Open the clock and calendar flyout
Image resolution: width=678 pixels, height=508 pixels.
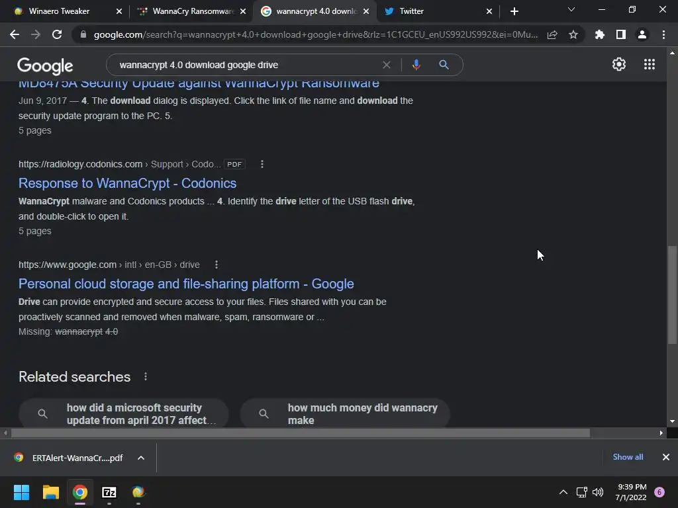click(631, 492)
